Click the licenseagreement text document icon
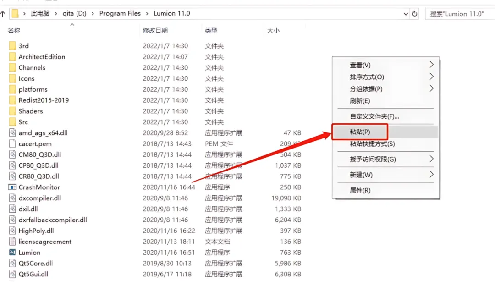The height and width of the screenshot is (292, 495). (x=12, y=242)
